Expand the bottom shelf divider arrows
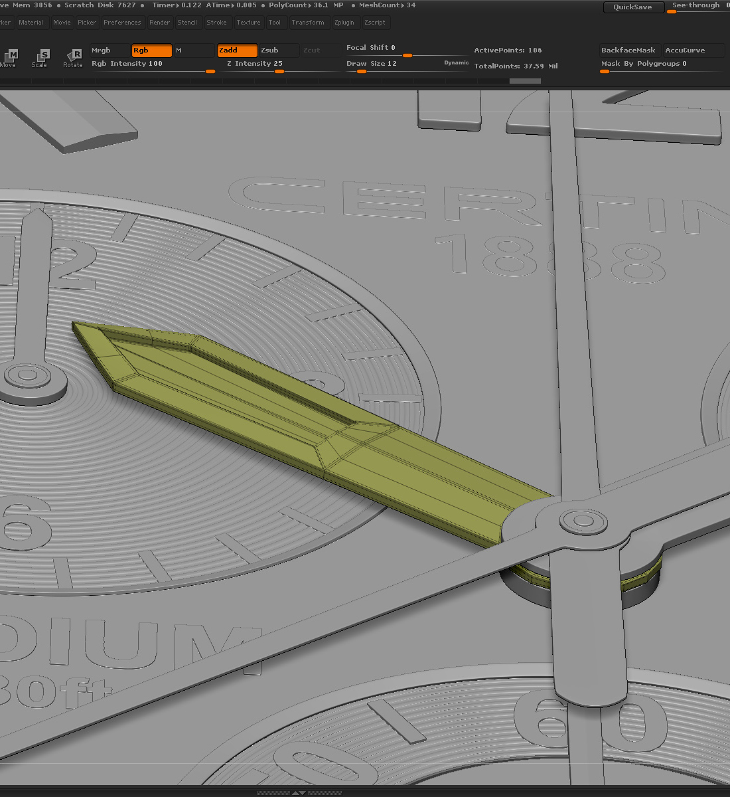Screen dimensions: 730x797 pos(299,792)
